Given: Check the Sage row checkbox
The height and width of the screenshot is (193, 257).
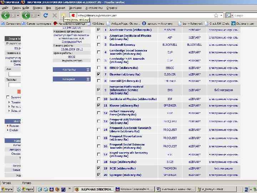Looking at the screenshot, I should pos(99,162).
